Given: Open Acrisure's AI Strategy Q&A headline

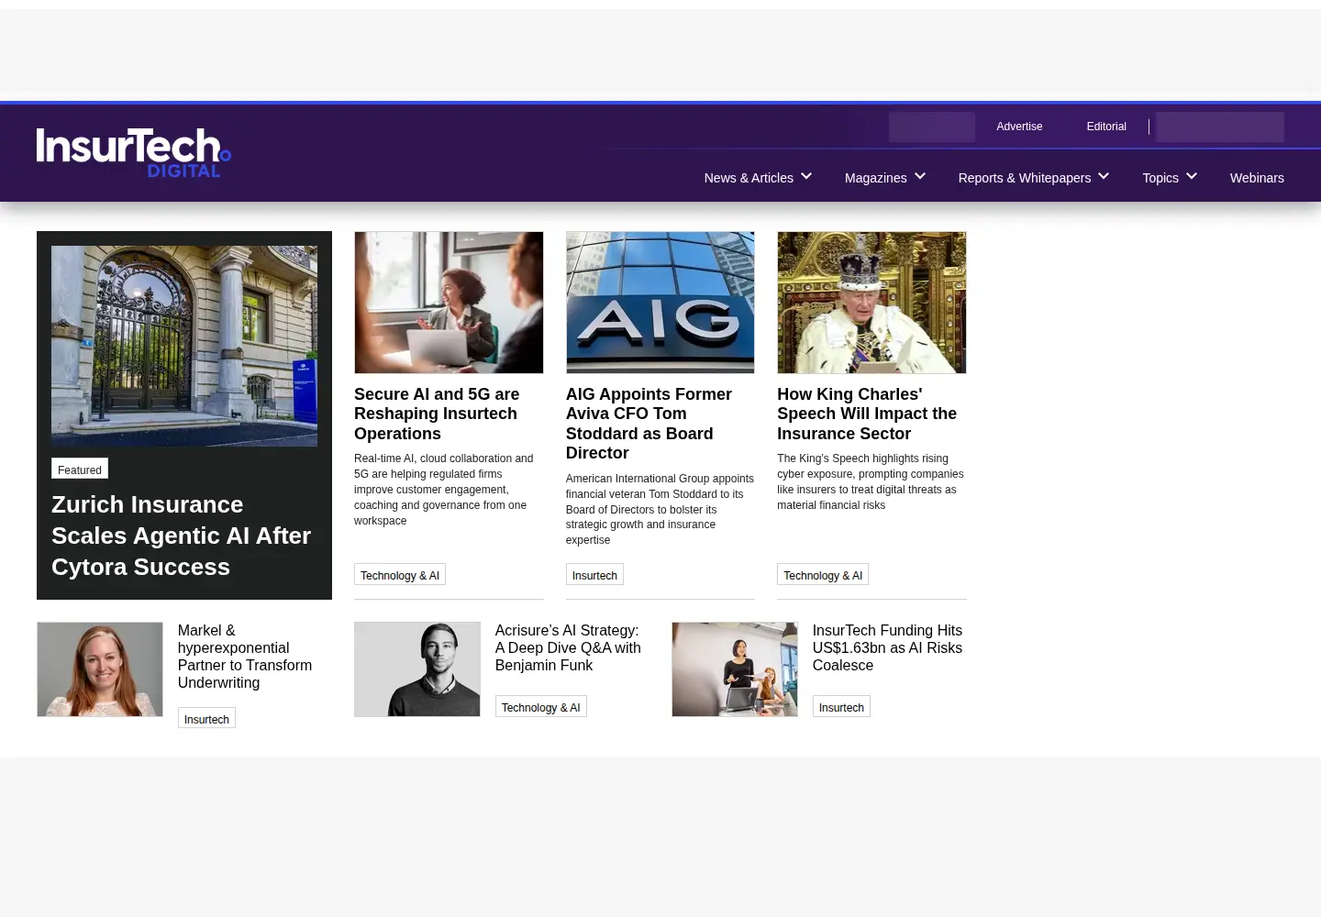Looking at the screenshot, I should pyautogui.click(x=568, y=647).
